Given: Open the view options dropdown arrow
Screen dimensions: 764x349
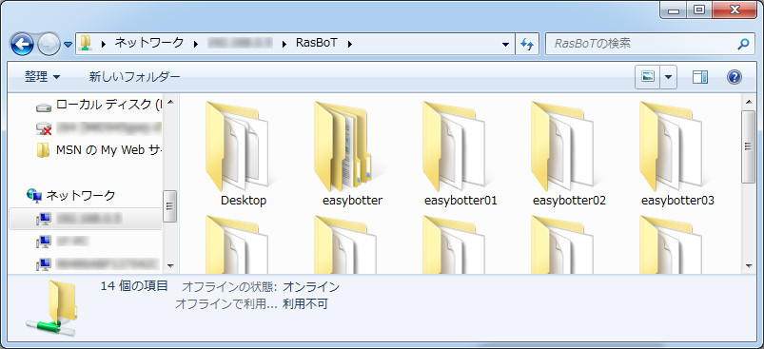Looking at the screenshot, I should click(x=669, y=77).
